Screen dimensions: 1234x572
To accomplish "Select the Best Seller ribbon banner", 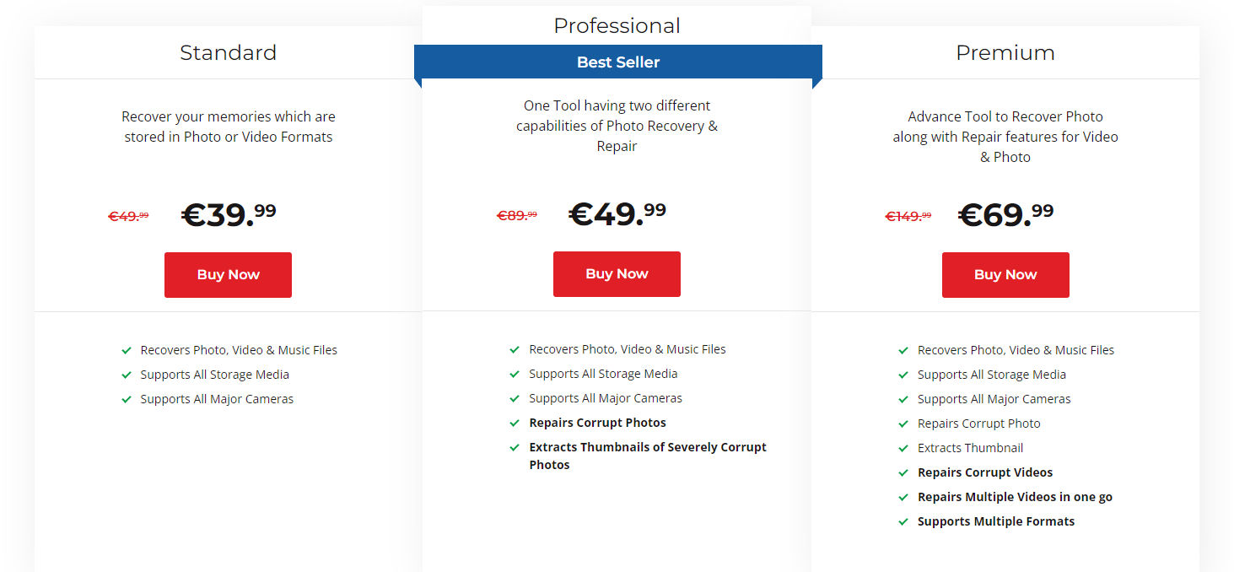I will [x=618, y=62].
